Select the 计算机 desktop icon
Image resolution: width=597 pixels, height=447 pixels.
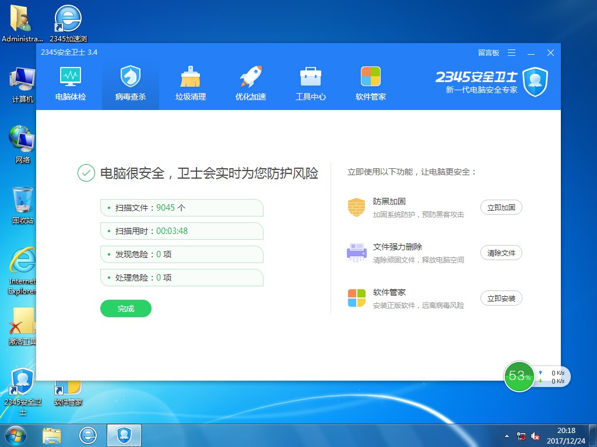point(23,85)
